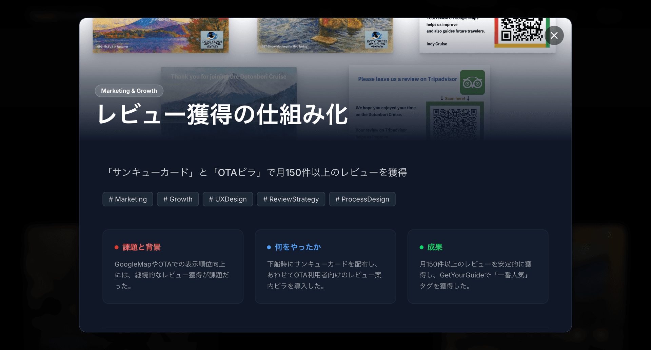651x350 pixels.
Task: Click the 'Scan here!' label
Action: pyautogui.click(x=455, y=98)
